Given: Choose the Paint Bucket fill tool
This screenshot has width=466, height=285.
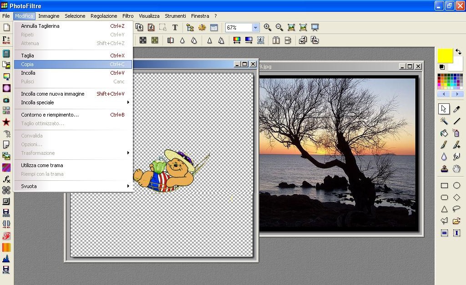Looking at the screenshot, I should [444, 133].
